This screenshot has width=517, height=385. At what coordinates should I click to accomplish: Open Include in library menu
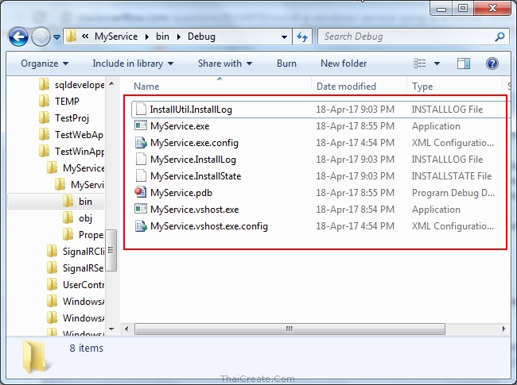(x=133, y=64)
